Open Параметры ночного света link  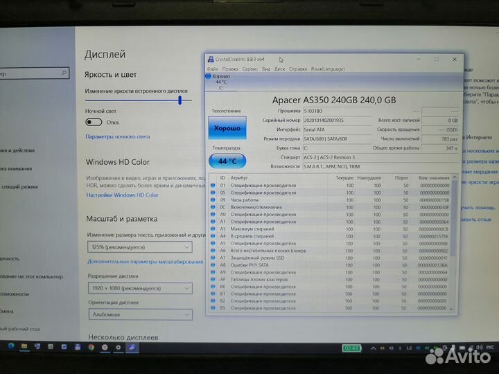tap(118, 136)
